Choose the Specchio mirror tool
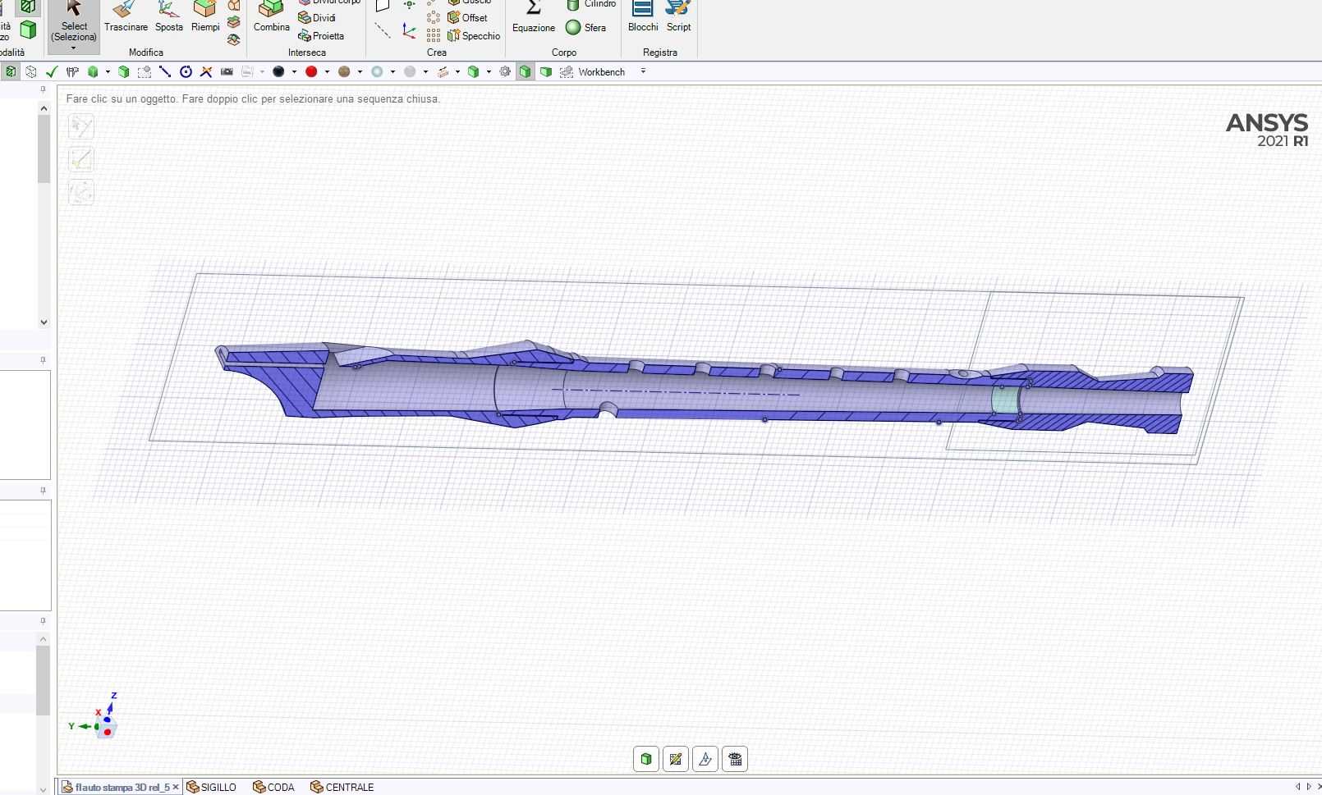The image size is (1322, 795). tap(474, 36)
